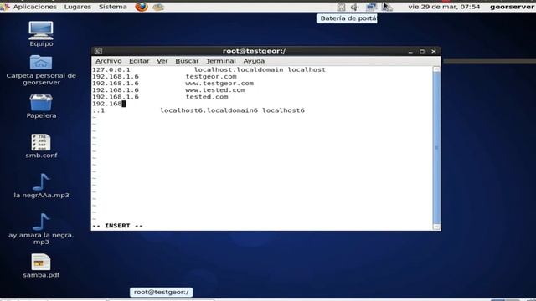The height and width of the screenshot is (301, 536).
Task: Click the www.testgeor.com host entry
Action: coord(219,84)
